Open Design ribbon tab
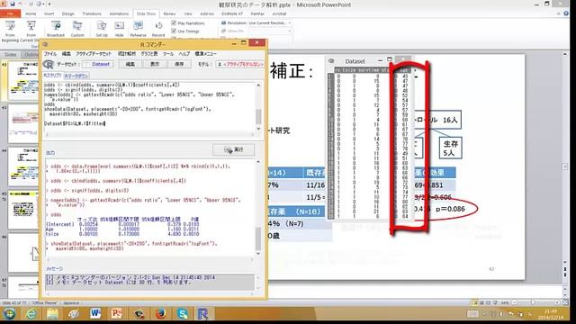This screenshot has width=576, height=324. 68,13
